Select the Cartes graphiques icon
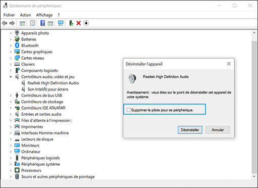This screenshot has width=258, height=188. pos(17,52)
